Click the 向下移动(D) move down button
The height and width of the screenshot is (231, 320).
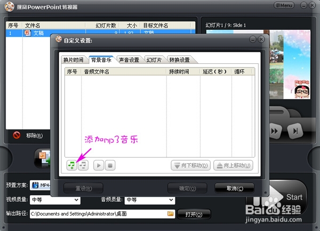click(190, 166)
